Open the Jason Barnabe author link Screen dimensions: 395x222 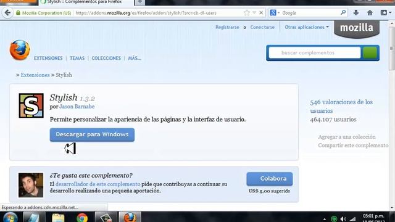pos(77,107)
